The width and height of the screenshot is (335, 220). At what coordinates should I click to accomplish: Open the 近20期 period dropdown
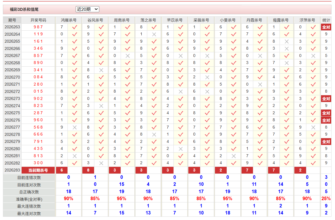(87, 9)
